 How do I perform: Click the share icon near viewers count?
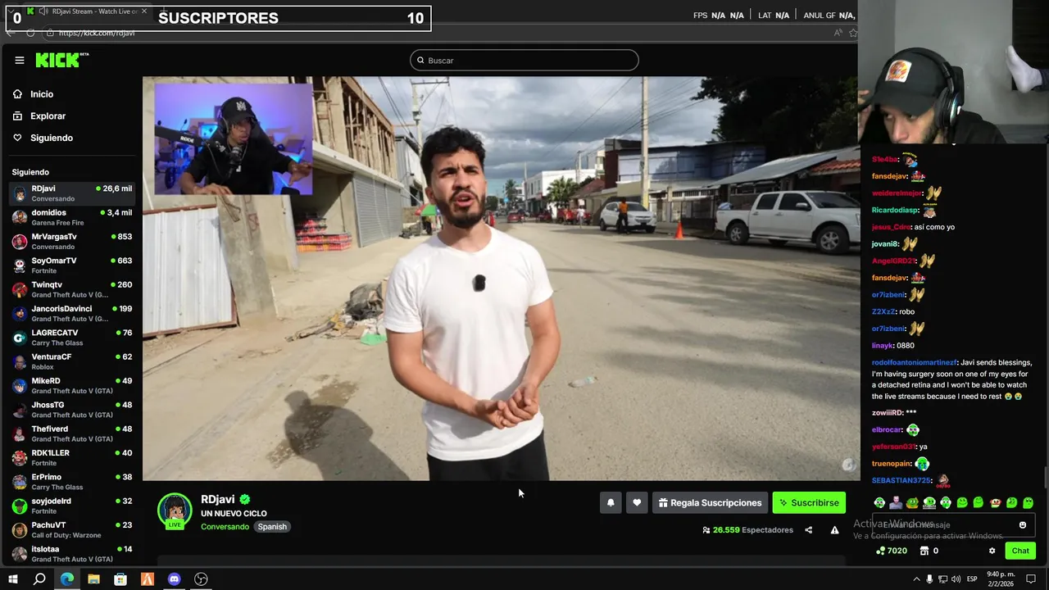(x=808, y=530)
